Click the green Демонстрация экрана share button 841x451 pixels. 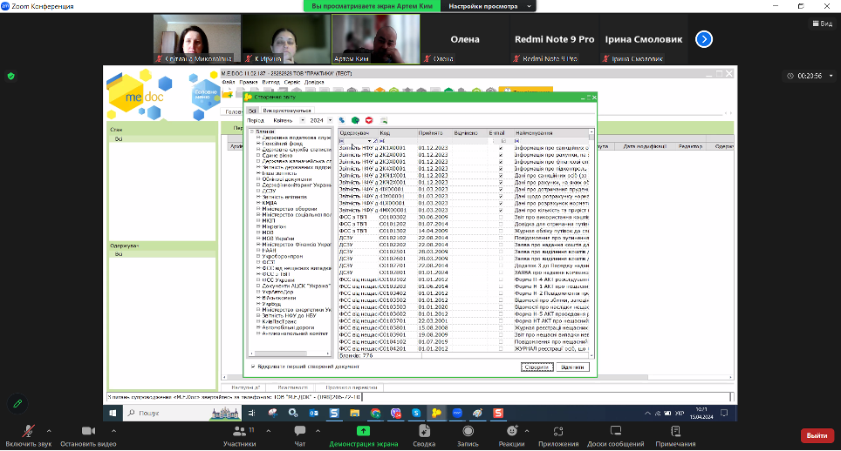[x=363, y=431]
